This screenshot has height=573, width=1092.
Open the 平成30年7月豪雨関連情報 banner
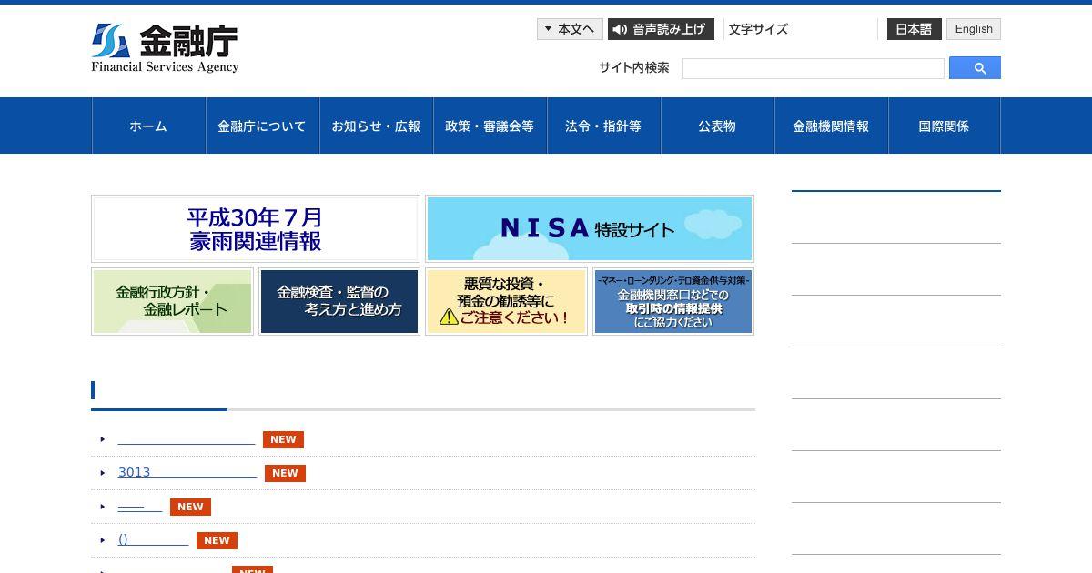256,228
